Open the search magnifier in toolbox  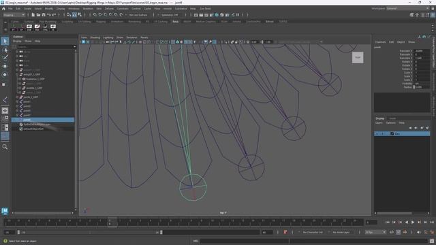pyautogui.click(x=5, y=147)
